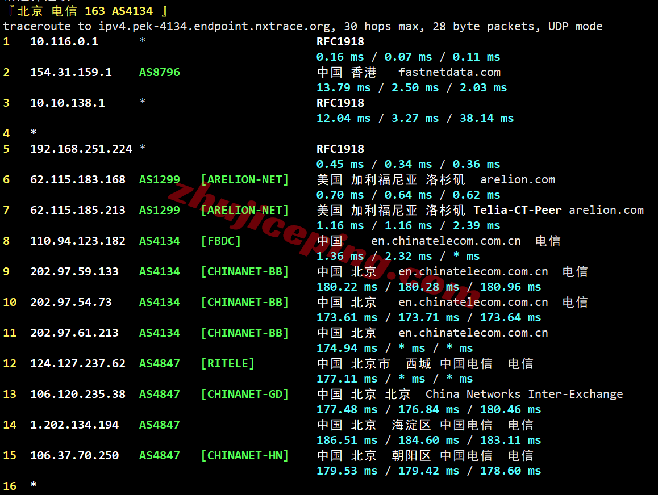This screenshot has height=495, width=658.
Task: Click IP 110.94.123.182
Action: pos(78,241)
